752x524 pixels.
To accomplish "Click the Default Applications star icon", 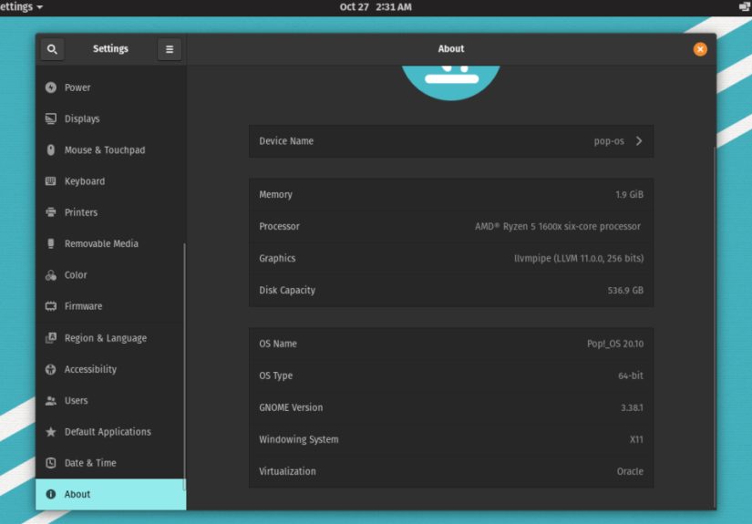I will click(51, 431).
